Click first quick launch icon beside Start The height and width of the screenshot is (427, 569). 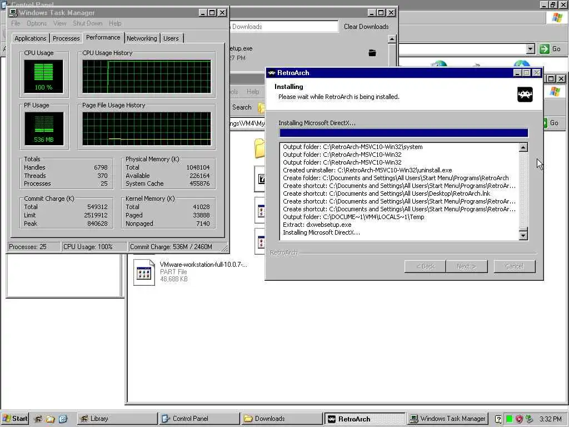click(38, 419)
